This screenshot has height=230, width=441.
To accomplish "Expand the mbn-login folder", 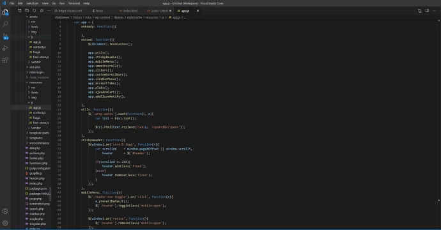I will pyautogui.click(x=36, y=72).
